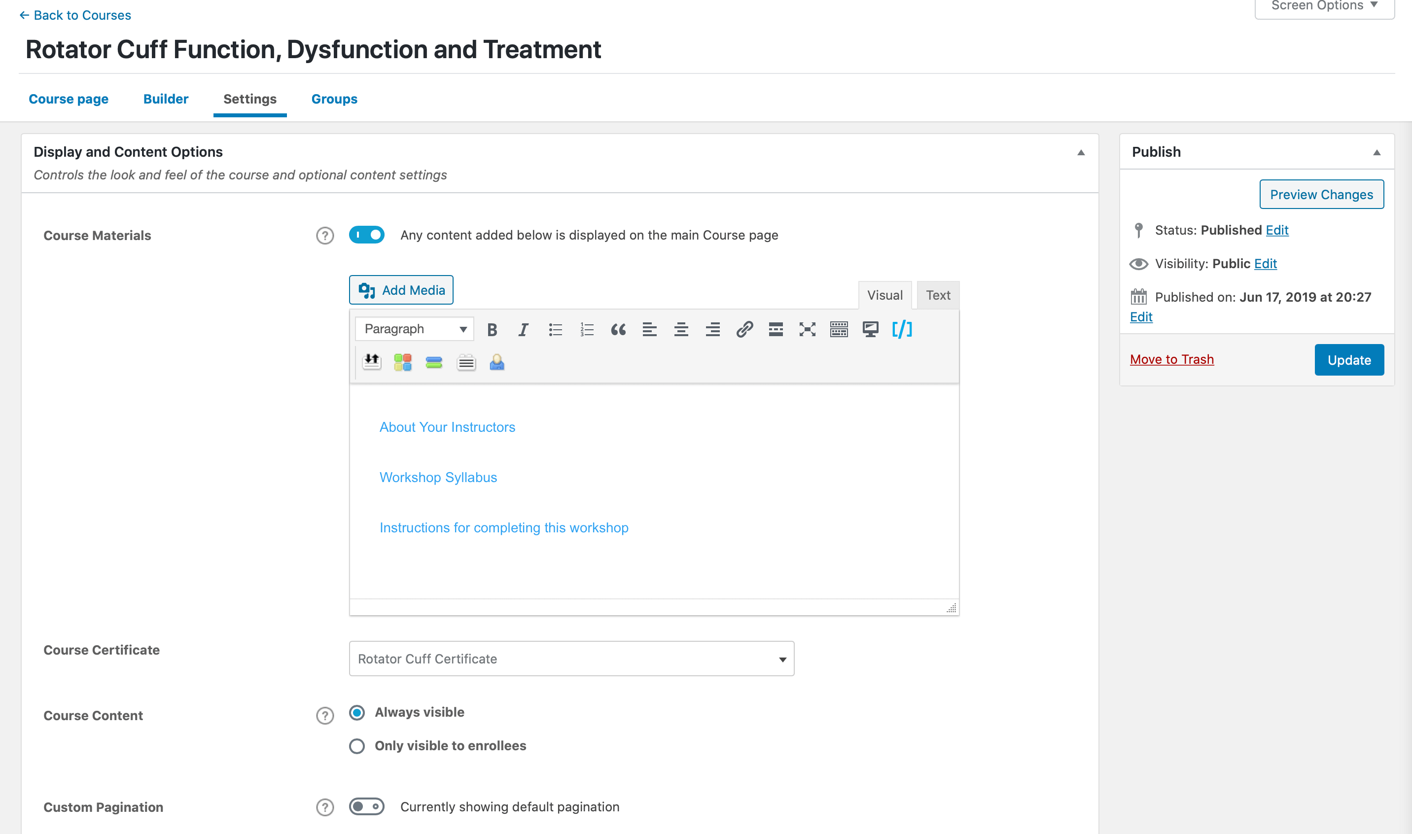Screen dimensions: 1412x834
Task: Select Only visible to enrollees option
Action: 357,746
